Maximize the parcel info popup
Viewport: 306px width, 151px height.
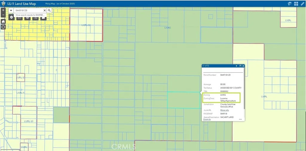240,66
